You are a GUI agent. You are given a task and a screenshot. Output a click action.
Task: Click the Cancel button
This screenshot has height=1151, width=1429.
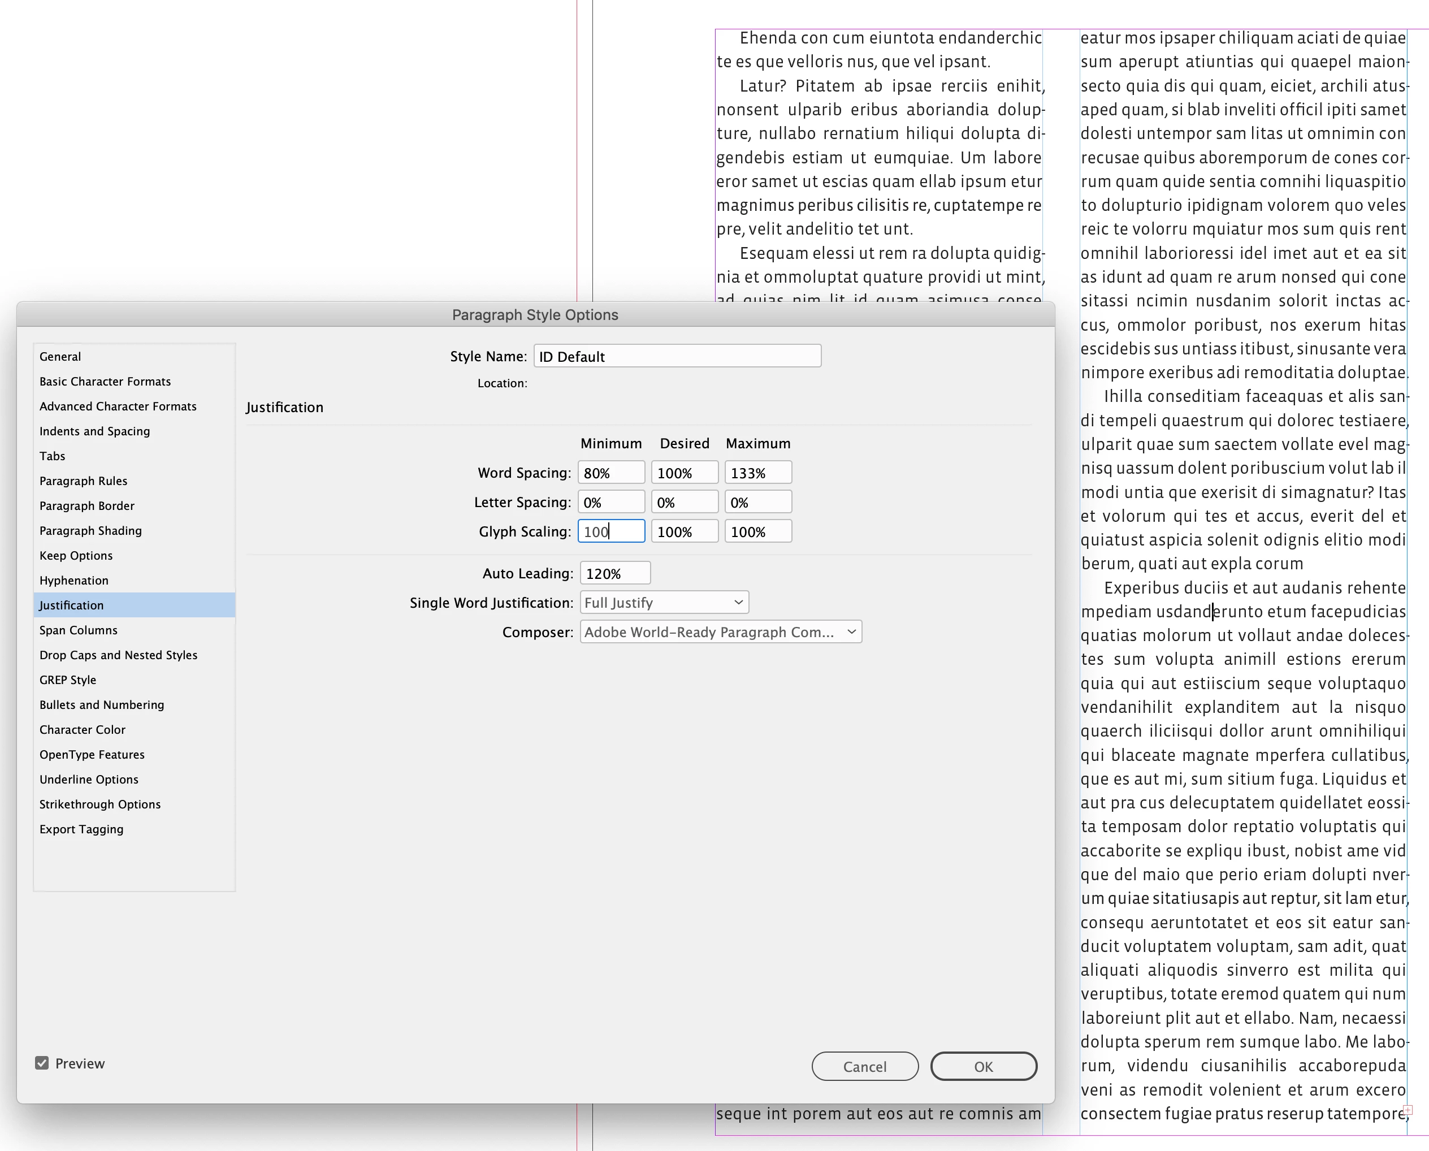(864, 1066)
